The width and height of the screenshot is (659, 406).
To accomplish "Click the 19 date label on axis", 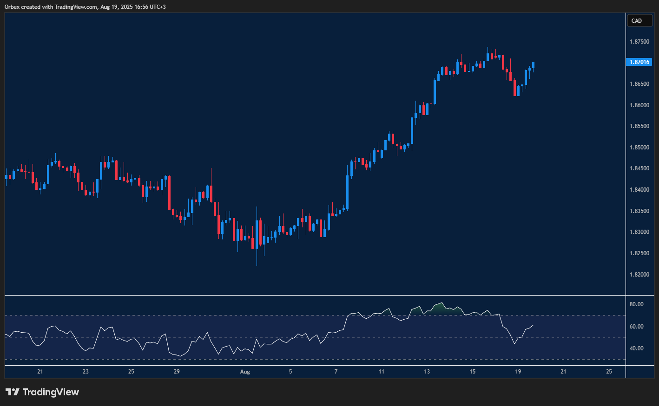I will [x=518, y=372].
